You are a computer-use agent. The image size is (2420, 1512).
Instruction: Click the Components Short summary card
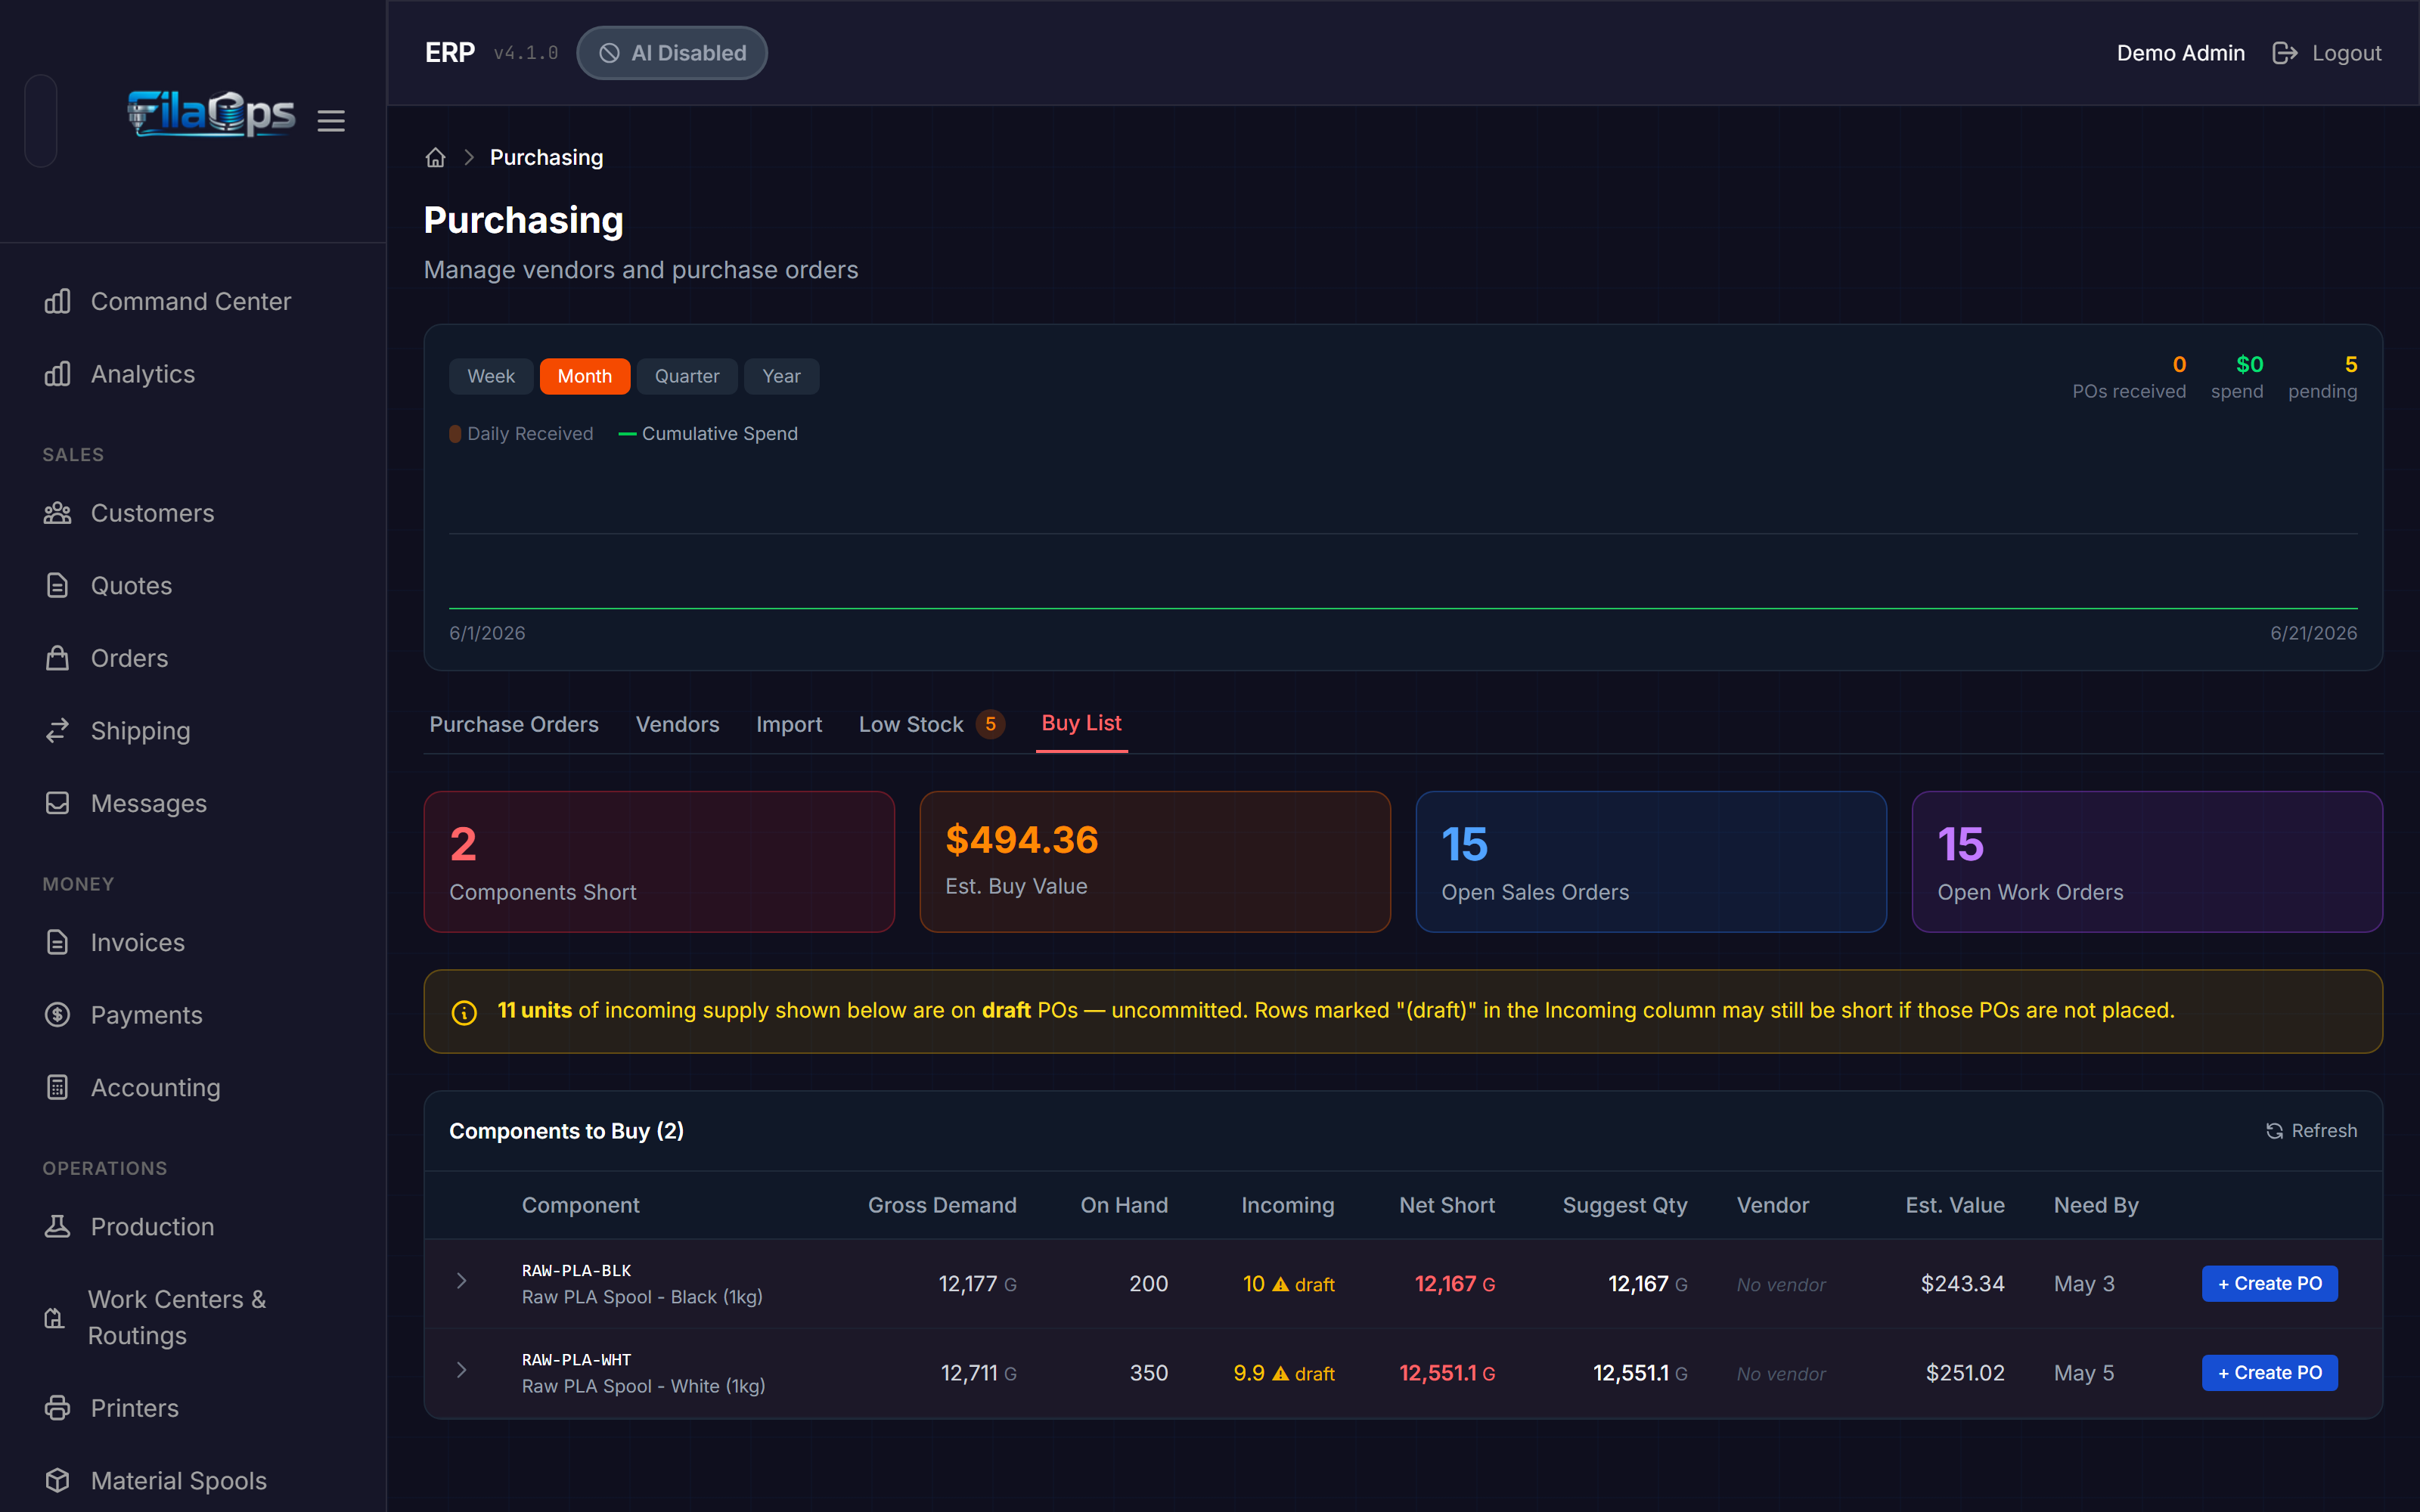click(659, 862)
